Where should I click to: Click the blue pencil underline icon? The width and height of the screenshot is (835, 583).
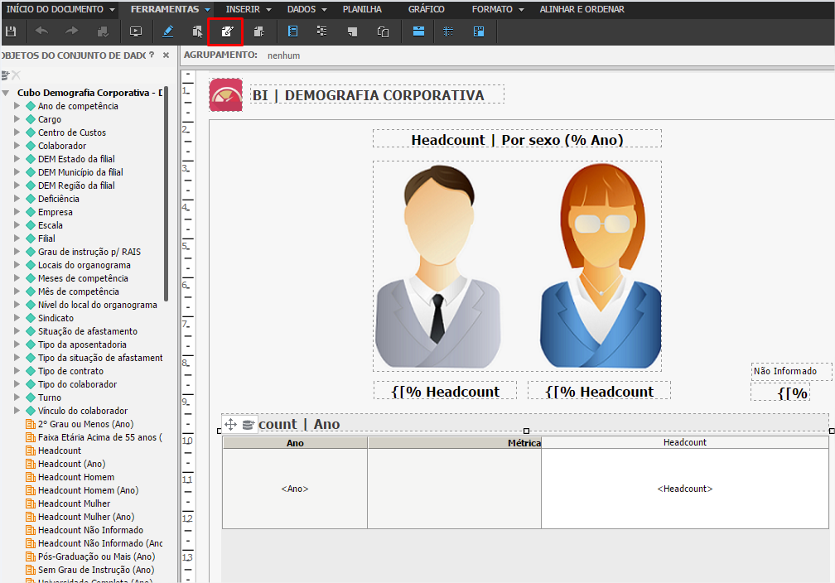tap(167, 31)
